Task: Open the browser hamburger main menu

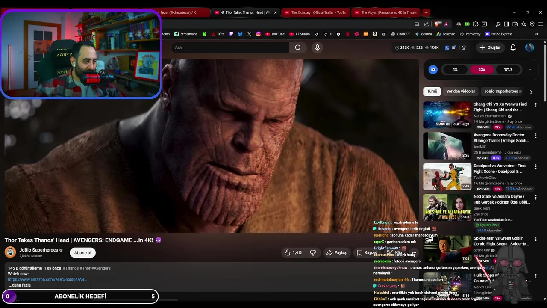Action: (x=541, y=24)
